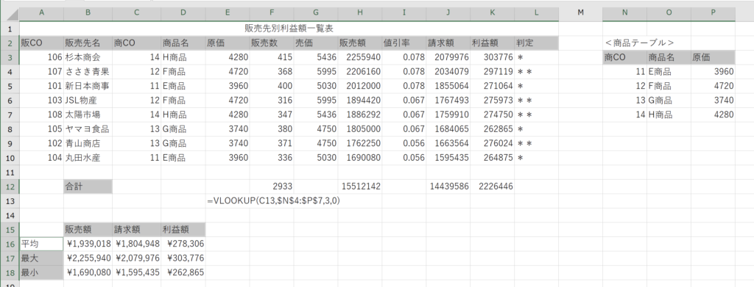Click the 合計 label cell
This screenshot has width=754, height=287.
88,186
